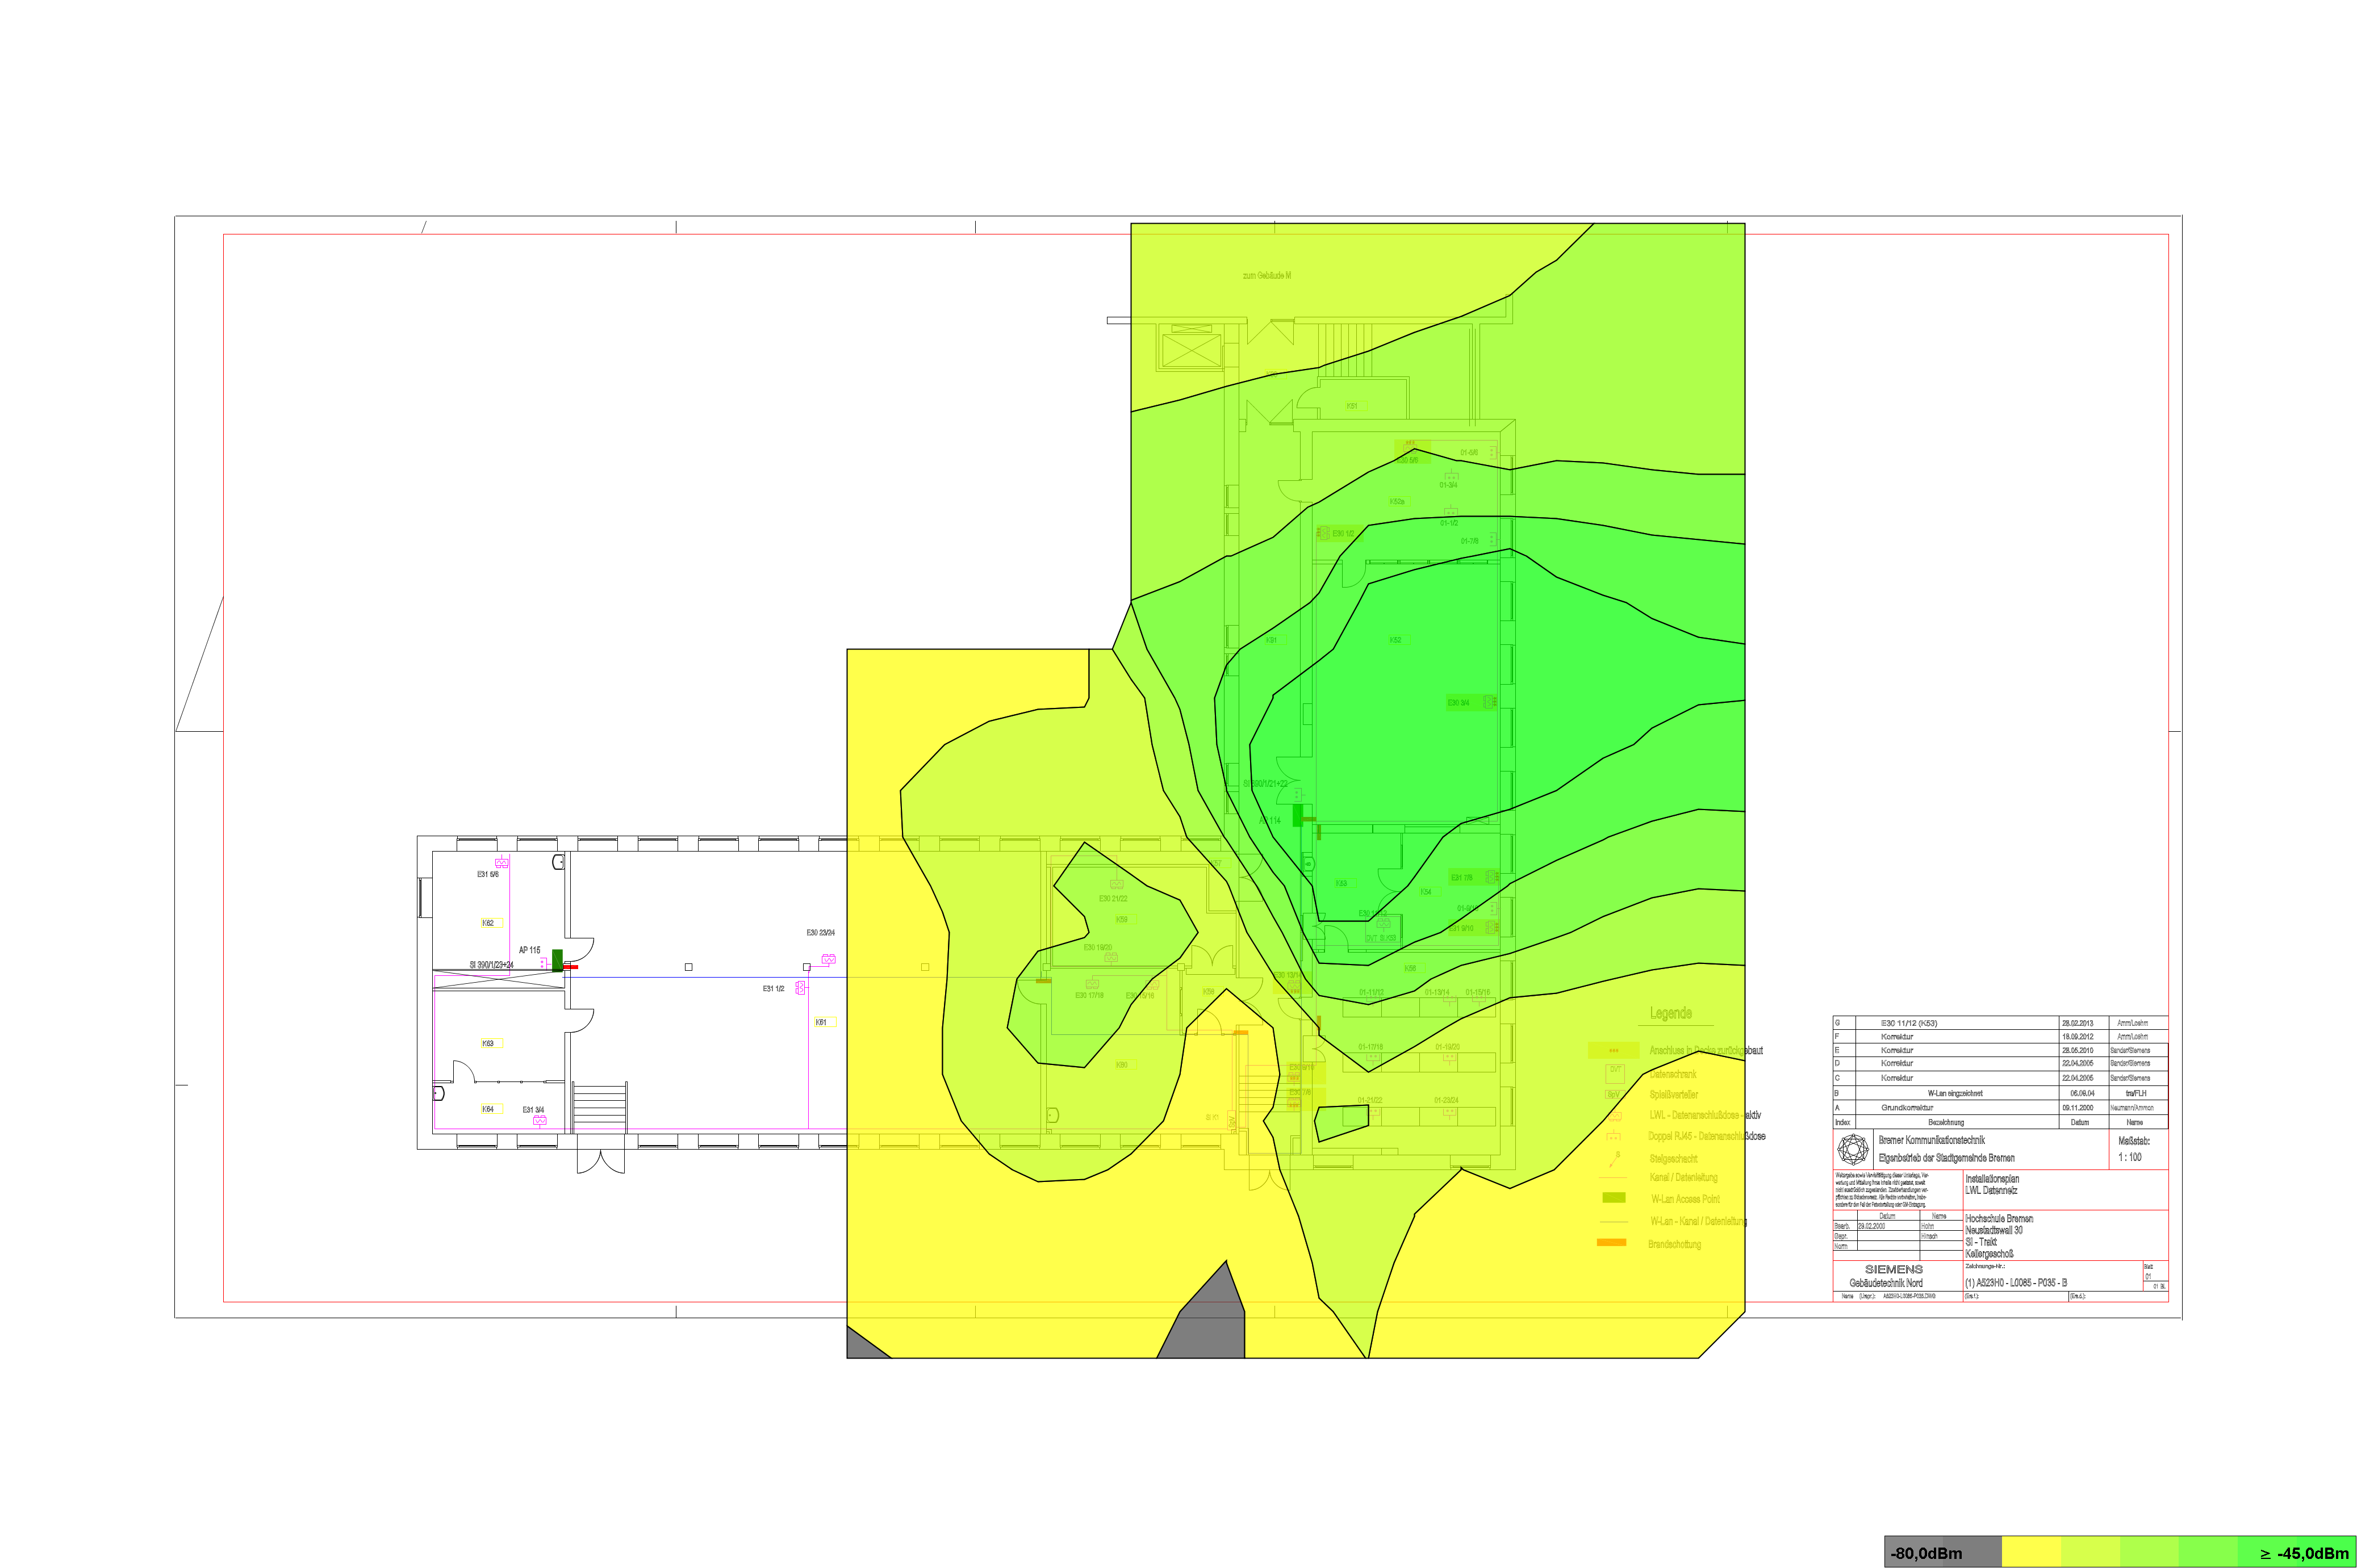
Task: Click the Legende heading
Action: coord(1671,1013)
